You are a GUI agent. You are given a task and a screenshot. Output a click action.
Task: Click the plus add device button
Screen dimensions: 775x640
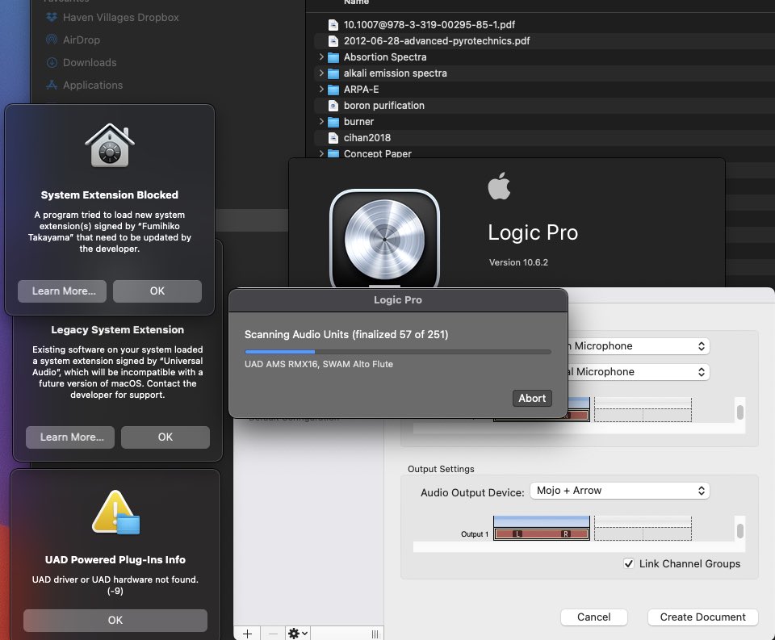(x=248, y=633)
